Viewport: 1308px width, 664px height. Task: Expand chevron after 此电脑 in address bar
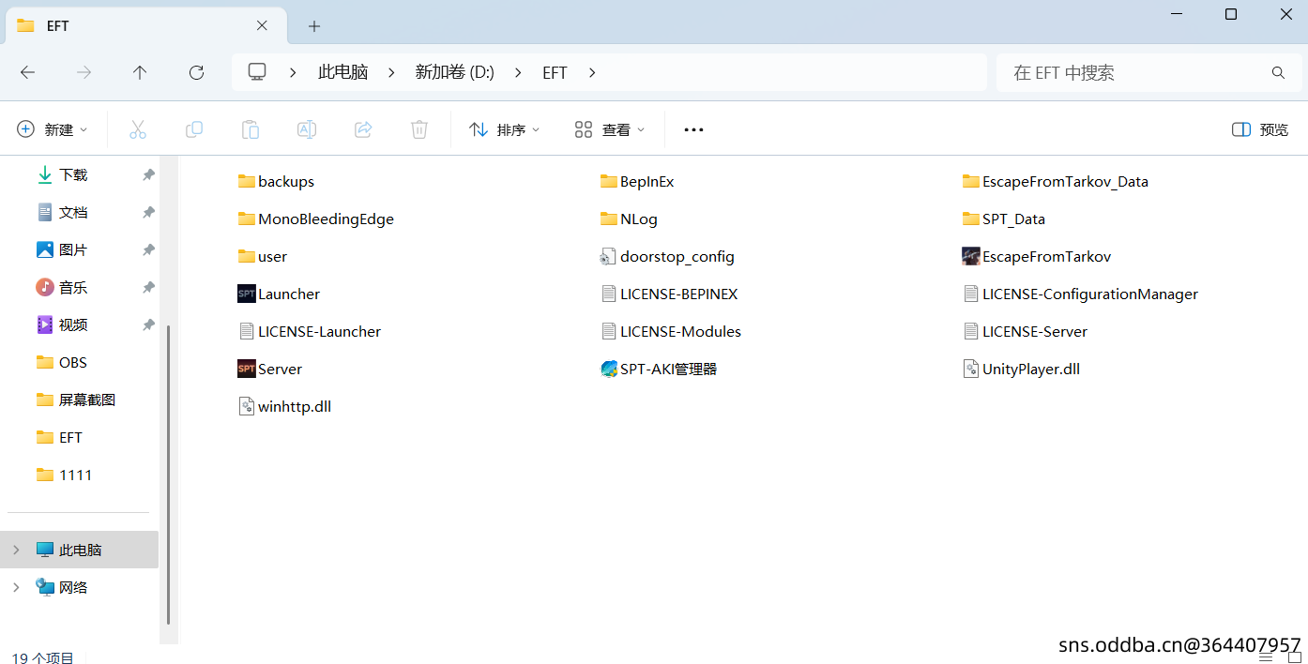(391, 72)
